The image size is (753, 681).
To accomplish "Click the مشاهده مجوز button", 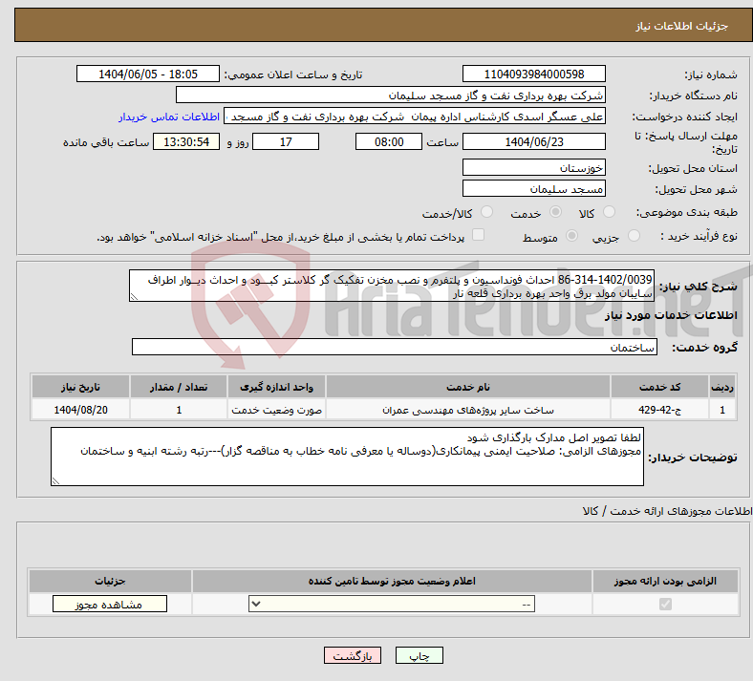I will click(x=110, y=604).
